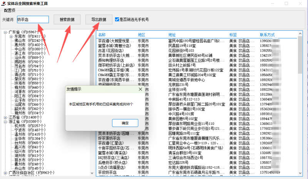The height and width of the screenshot is (179, 308).
Task: Expand the 广西壮族自治区 tree node
Action: coord(6,172)
